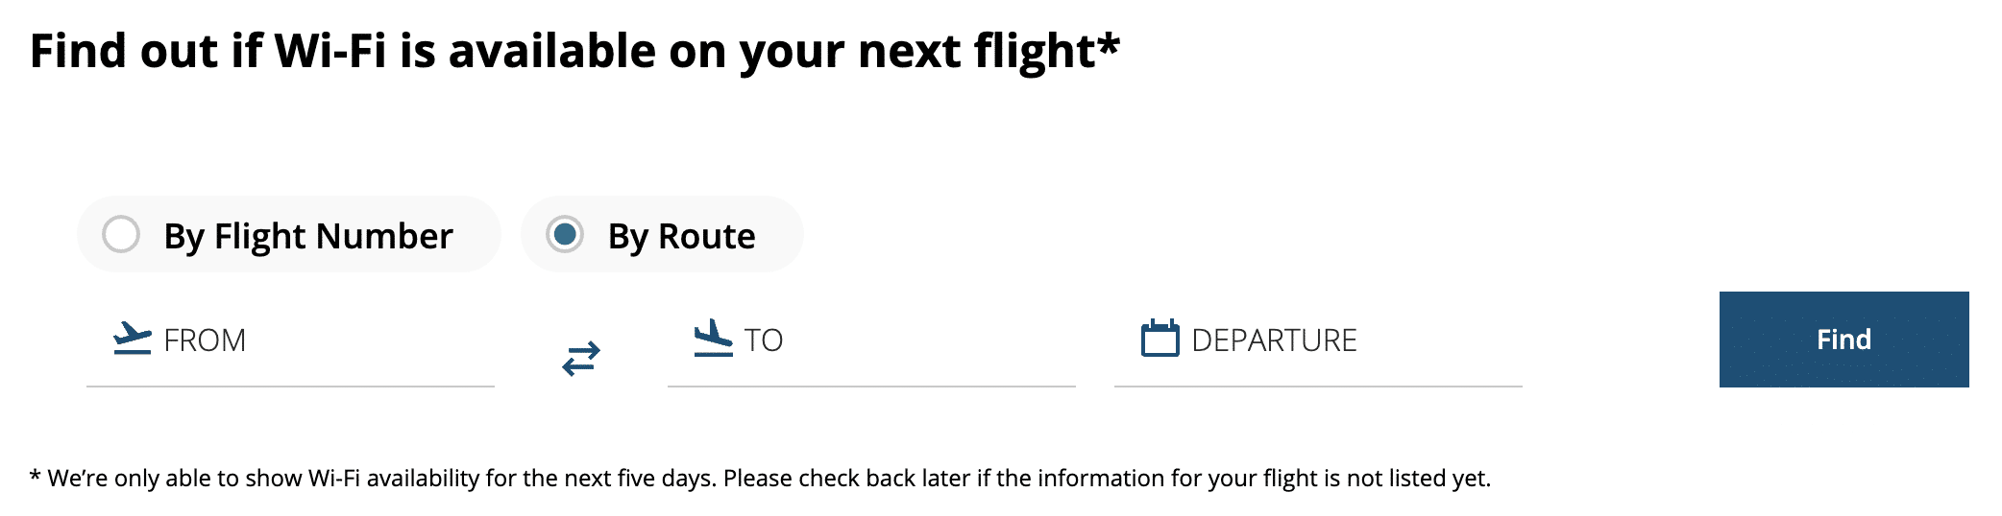Click the TO placeholder text
The image size is (2002, 516).
764,340
